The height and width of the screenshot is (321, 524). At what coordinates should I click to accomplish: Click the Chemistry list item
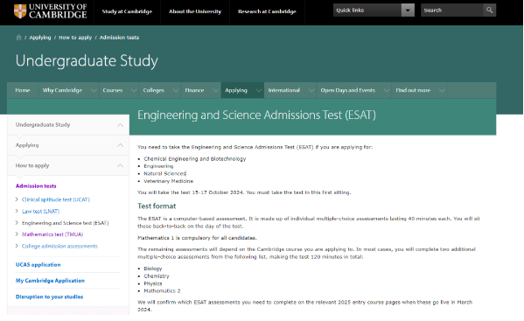pyautogui.click(x=157, y=276)
